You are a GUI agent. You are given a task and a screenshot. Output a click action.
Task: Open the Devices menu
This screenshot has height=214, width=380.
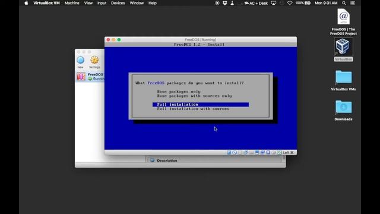point(118,3)
